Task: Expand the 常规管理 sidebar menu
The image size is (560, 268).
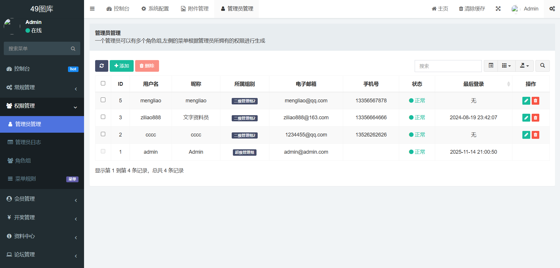Action: point(42,87)
